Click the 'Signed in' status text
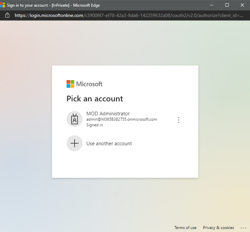Viewport: 250px width, 232px height. point(95,125)
